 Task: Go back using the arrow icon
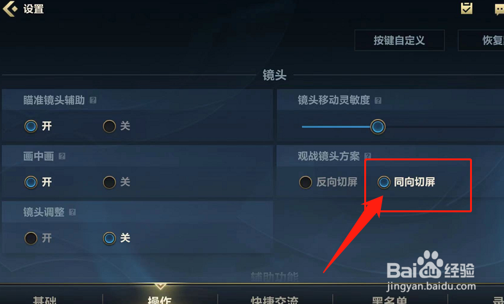pos(10,9)
